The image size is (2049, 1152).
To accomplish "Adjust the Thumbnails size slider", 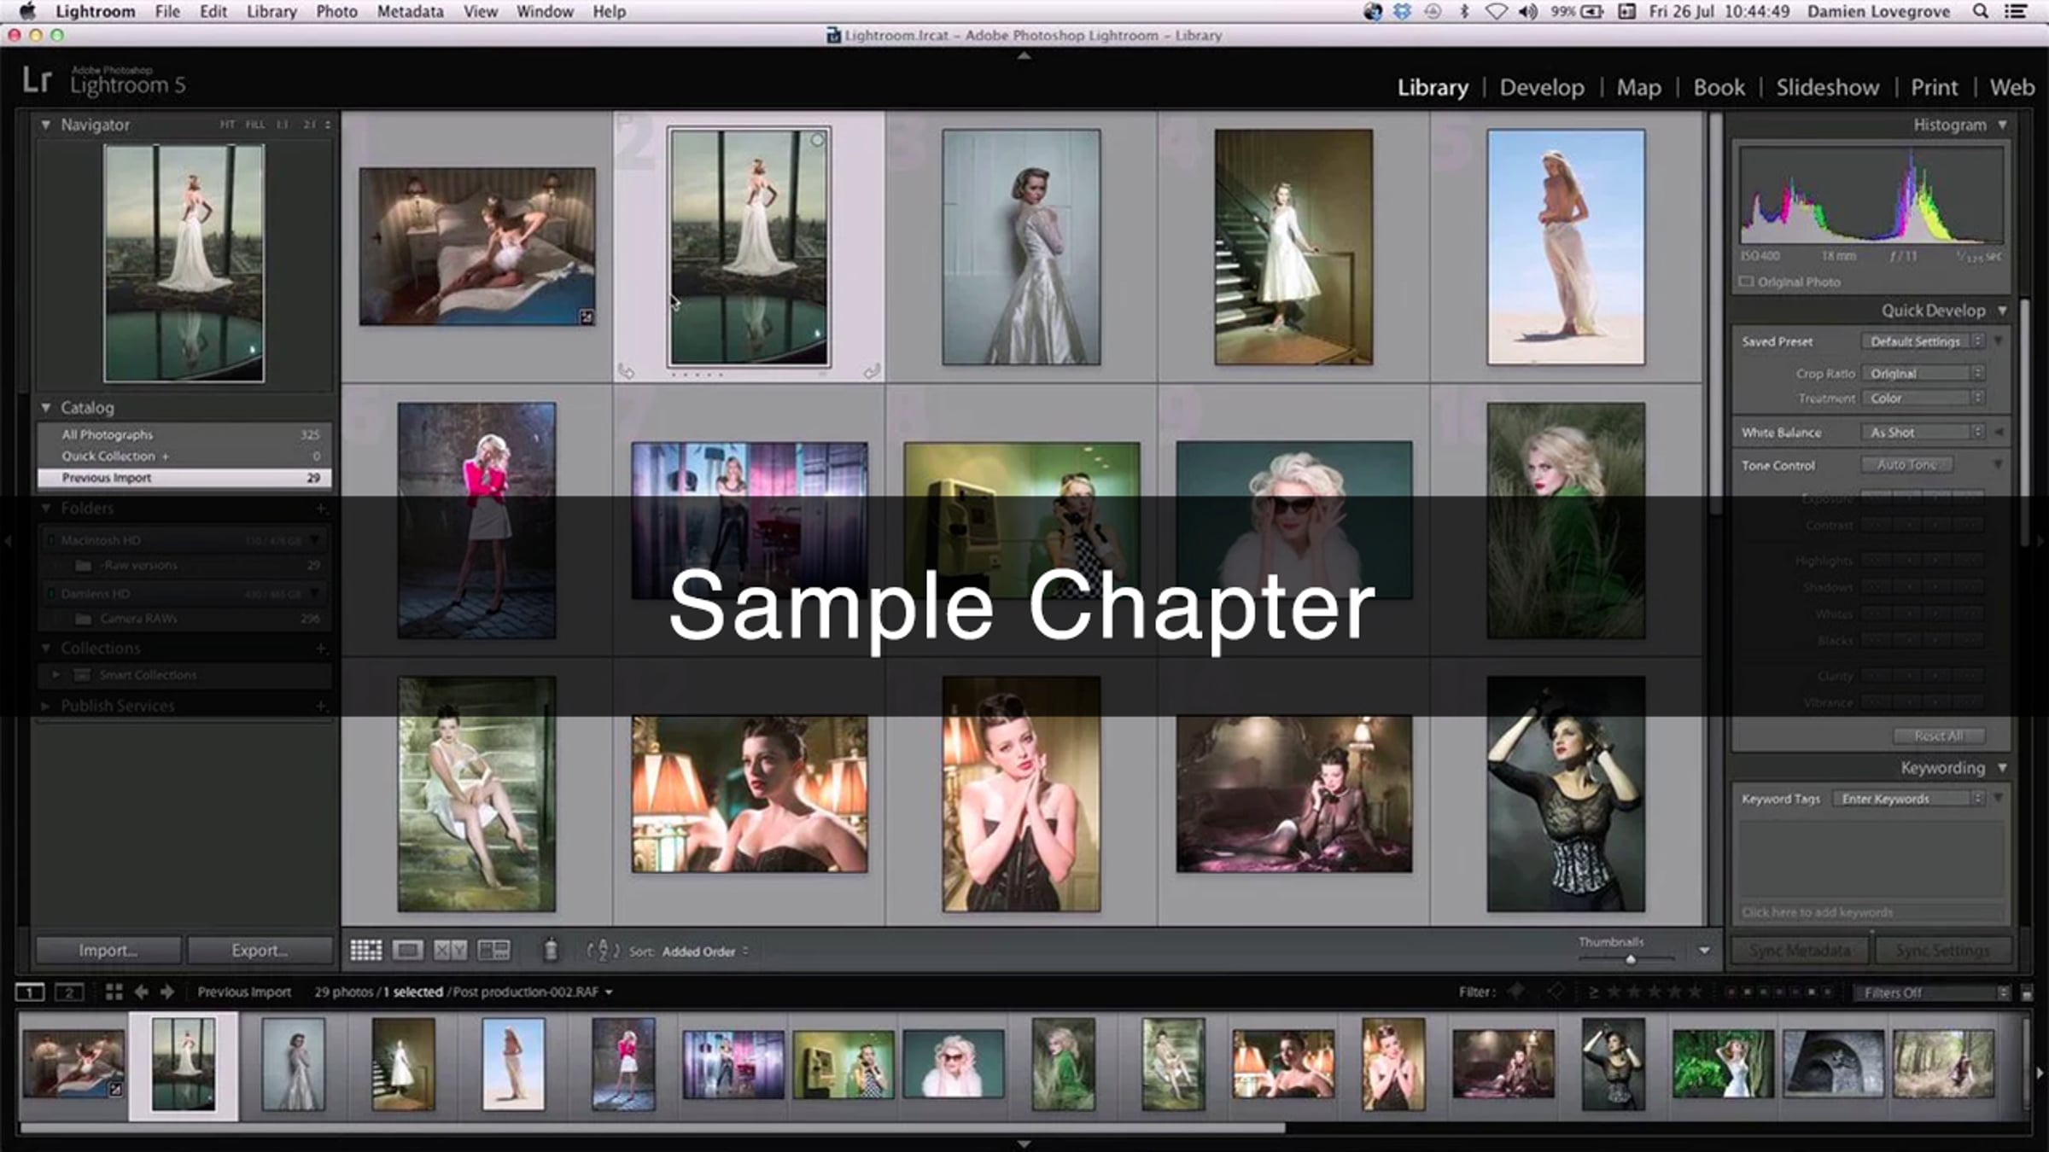I will 1629,959.
